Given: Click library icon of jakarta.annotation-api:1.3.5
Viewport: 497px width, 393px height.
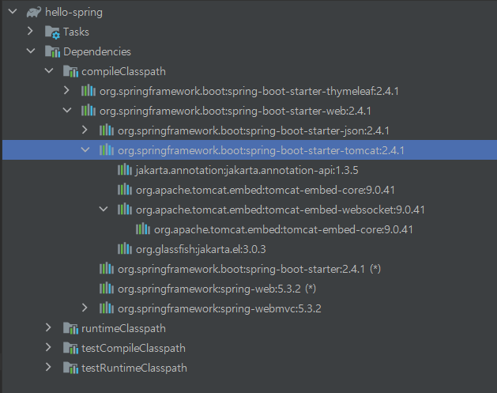Looking at the screenshot, I should (x=125, y=170).
